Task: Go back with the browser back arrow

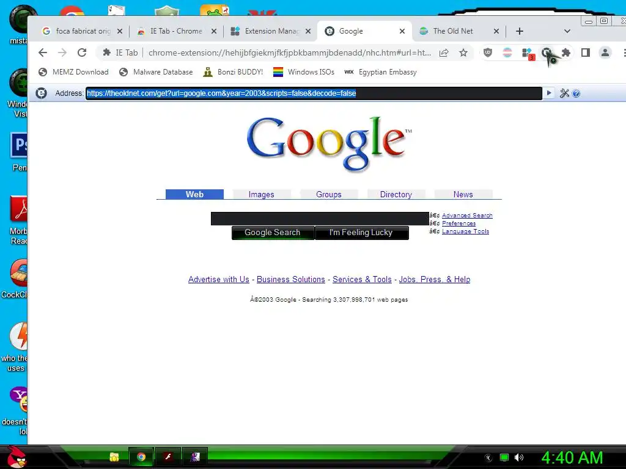Action: [43, 53]
